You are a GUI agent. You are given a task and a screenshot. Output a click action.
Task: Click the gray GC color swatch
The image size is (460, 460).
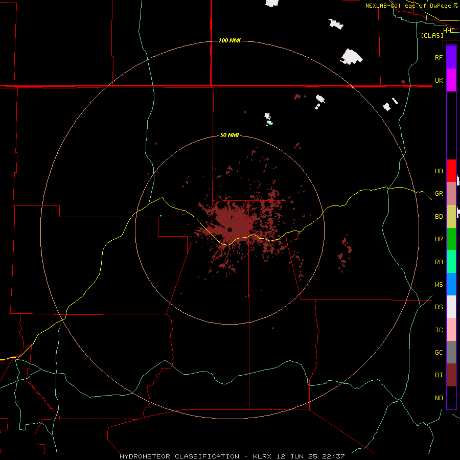[451, 352]
